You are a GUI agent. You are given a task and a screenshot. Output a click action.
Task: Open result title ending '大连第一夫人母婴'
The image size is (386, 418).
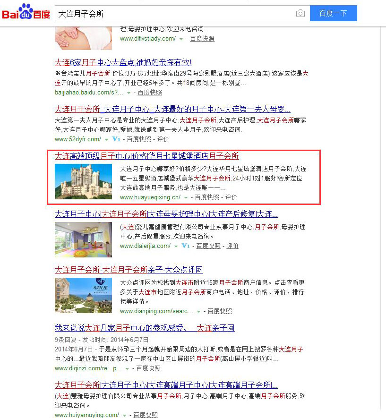coord(172,109)
